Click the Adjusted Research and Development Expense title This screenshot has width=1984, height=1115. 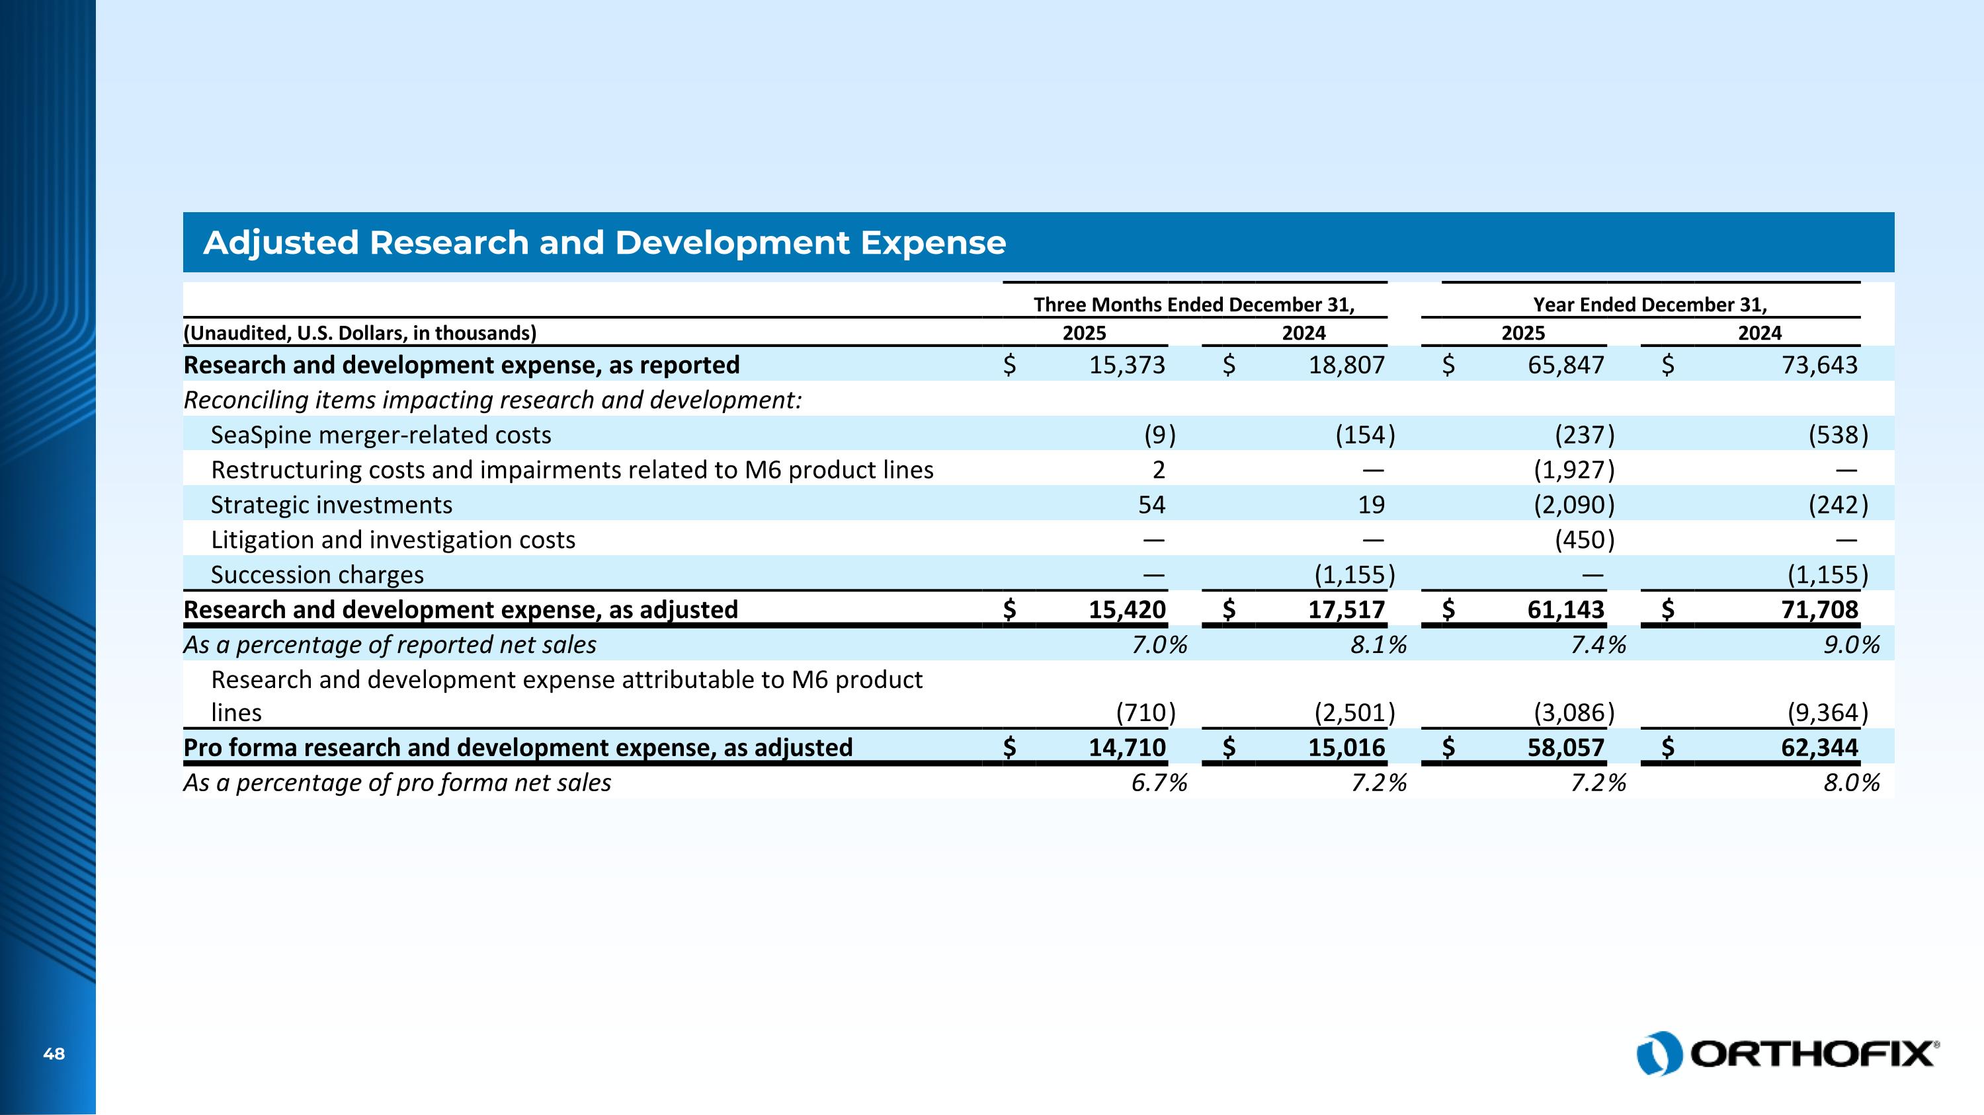tap(604, 243)
